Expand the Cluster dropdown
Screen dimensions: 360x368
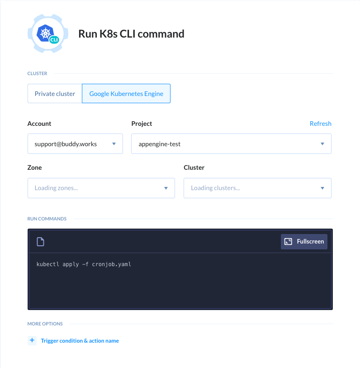click(257, 188)
